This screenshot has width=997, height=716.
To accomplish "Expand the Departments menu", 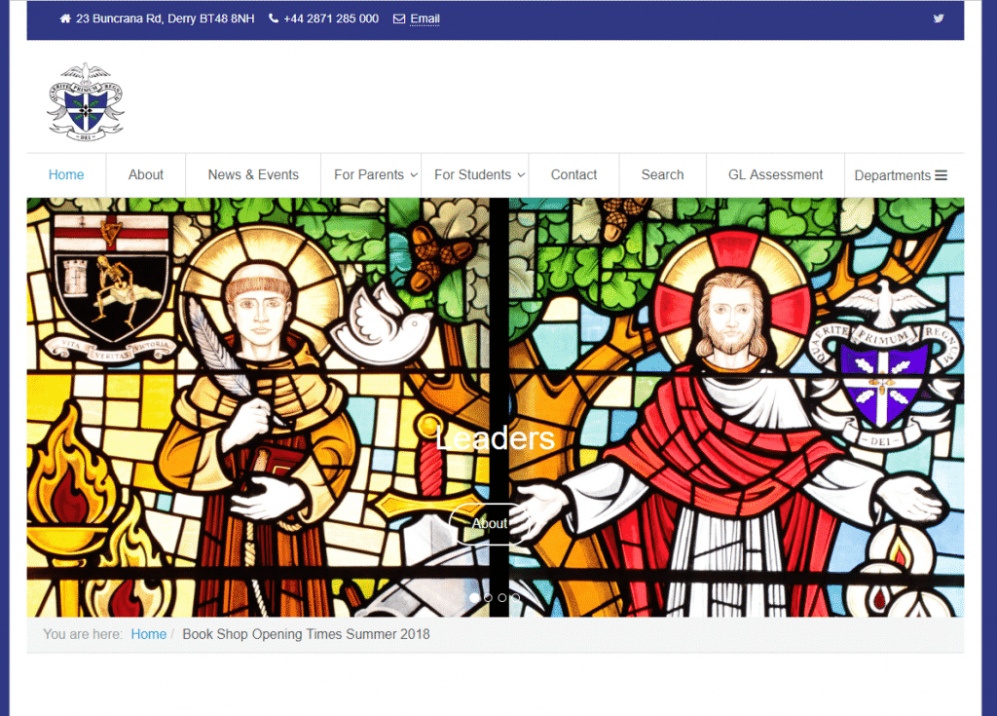I will click(x=901, y=175).
